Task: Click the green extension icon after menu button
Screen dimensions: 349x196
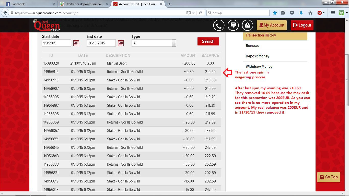Action: click(x=342, y=13)
